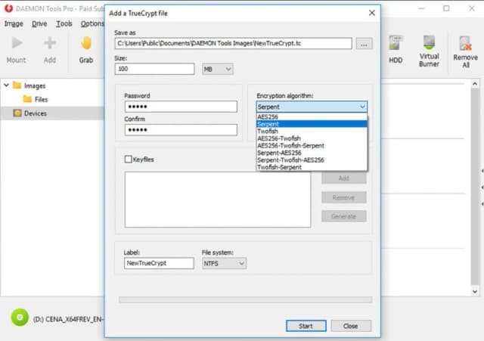This screenshot has width=484, height=341.
Task: Click the Confirm password field
Action: [181, 130]
